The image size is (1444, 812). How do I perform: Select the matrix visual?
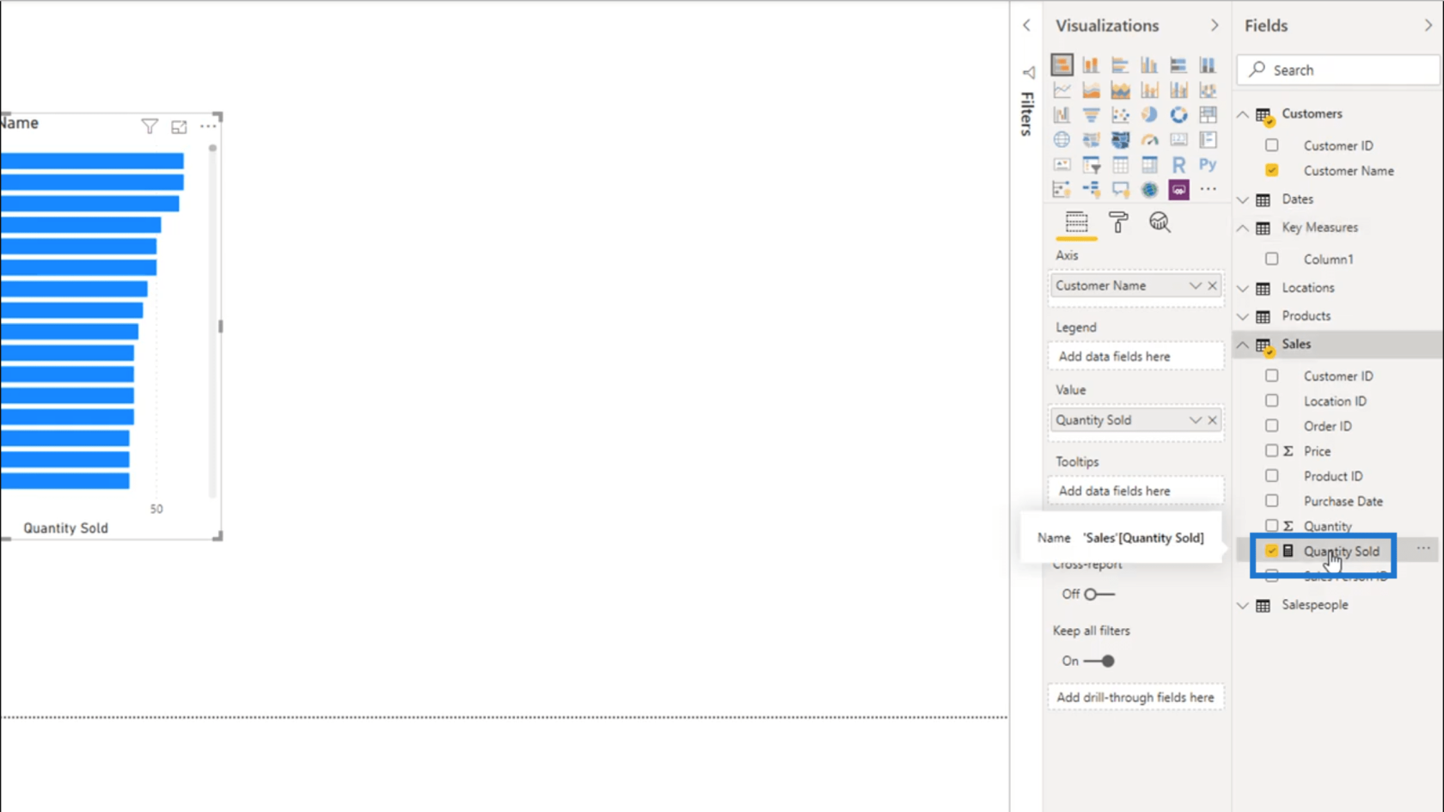pyautogui.click(x=1149, y=164)
